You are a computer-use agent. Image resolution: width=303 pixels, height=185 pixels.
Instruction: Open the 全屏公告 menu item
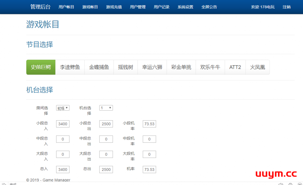209,7
